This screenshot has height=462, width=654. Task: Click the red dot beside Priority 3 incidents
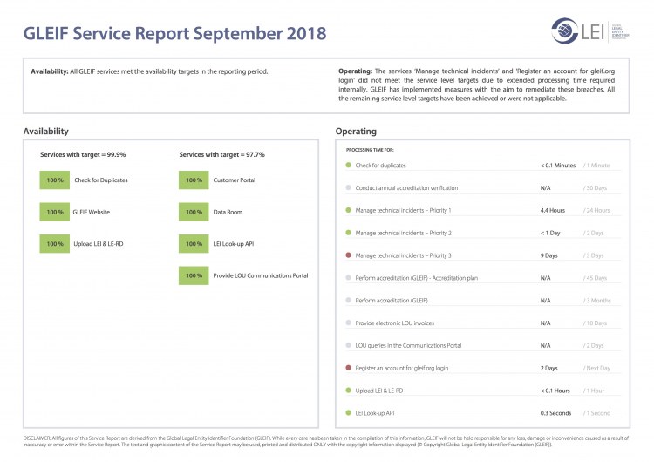(x=349, y=255)
